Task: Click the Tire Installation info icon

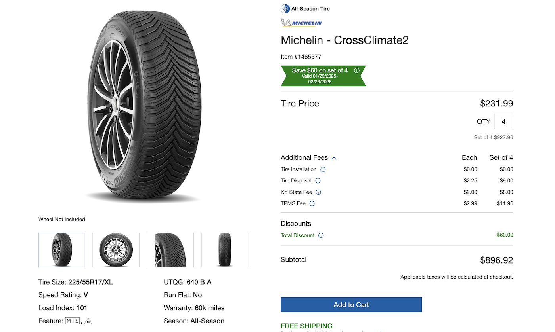Action: 323,169
